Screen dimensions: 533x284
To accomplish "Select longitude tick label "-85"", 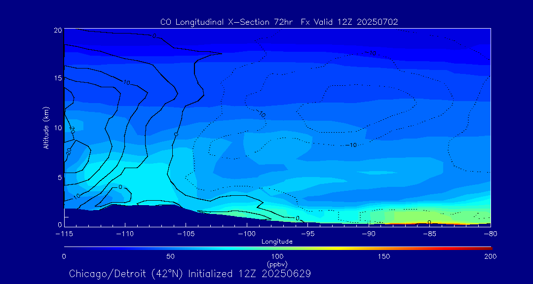I will [430, 234].
